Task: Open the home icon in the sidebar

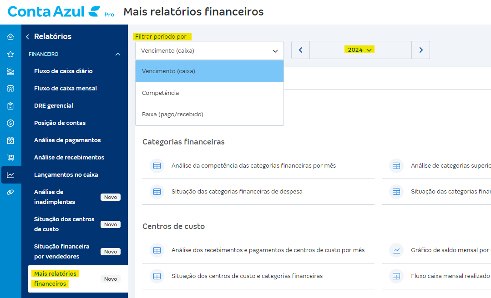Action: pyautogui.click(x=10, y=37)
